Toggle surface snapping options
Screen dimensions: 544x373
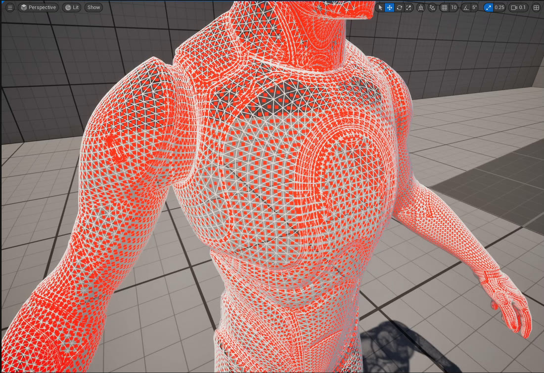[432, 7]
